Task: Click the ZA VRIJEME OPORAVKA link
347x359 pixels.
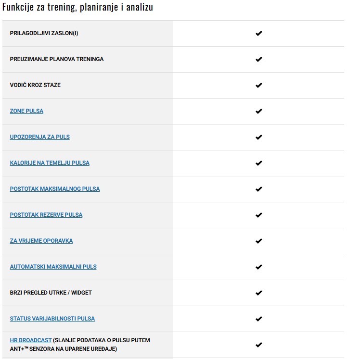Action: [41, 241]
